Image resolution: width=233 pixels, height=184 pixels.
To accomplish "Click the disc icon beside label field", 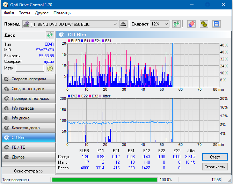I will [50, 68].
